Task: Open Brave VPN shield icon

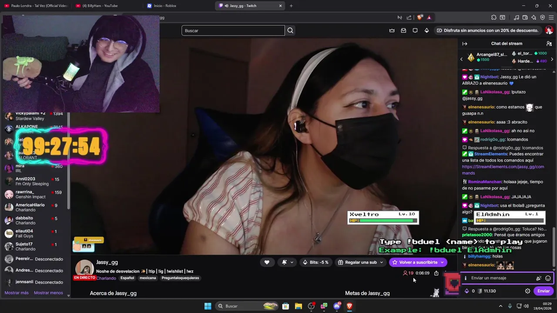Action: pyautogui.click(x=543, y=17)
